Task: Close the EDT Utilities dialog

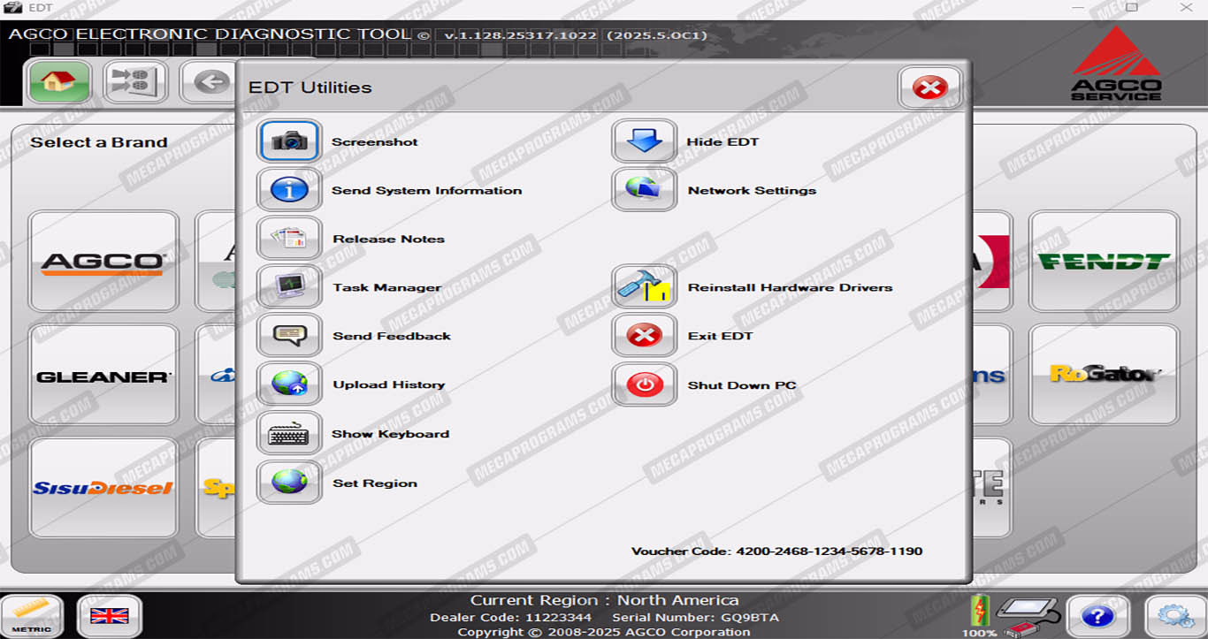Action: point(929,87)
